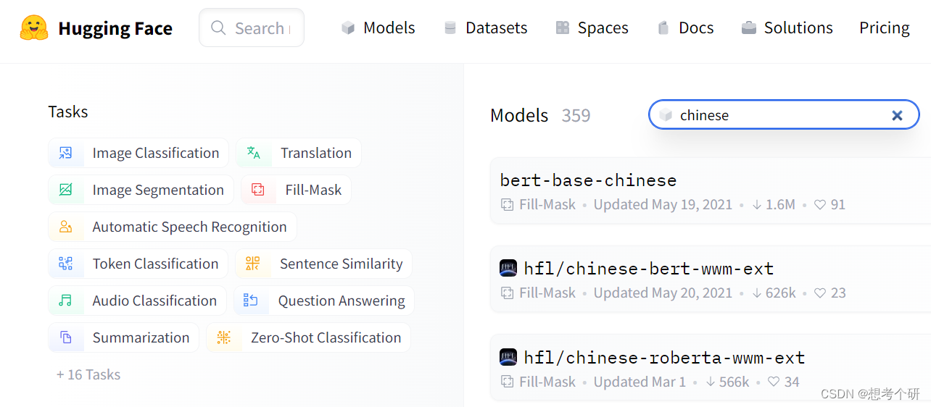Click the Translation task icon

254,153
